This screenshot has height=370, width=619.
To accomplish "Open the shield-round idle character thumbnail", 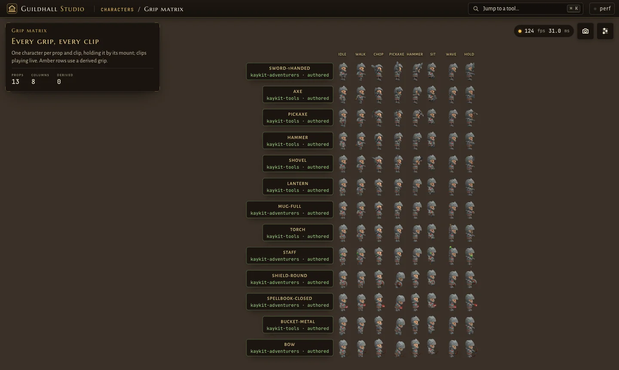I will click(343, 279).
